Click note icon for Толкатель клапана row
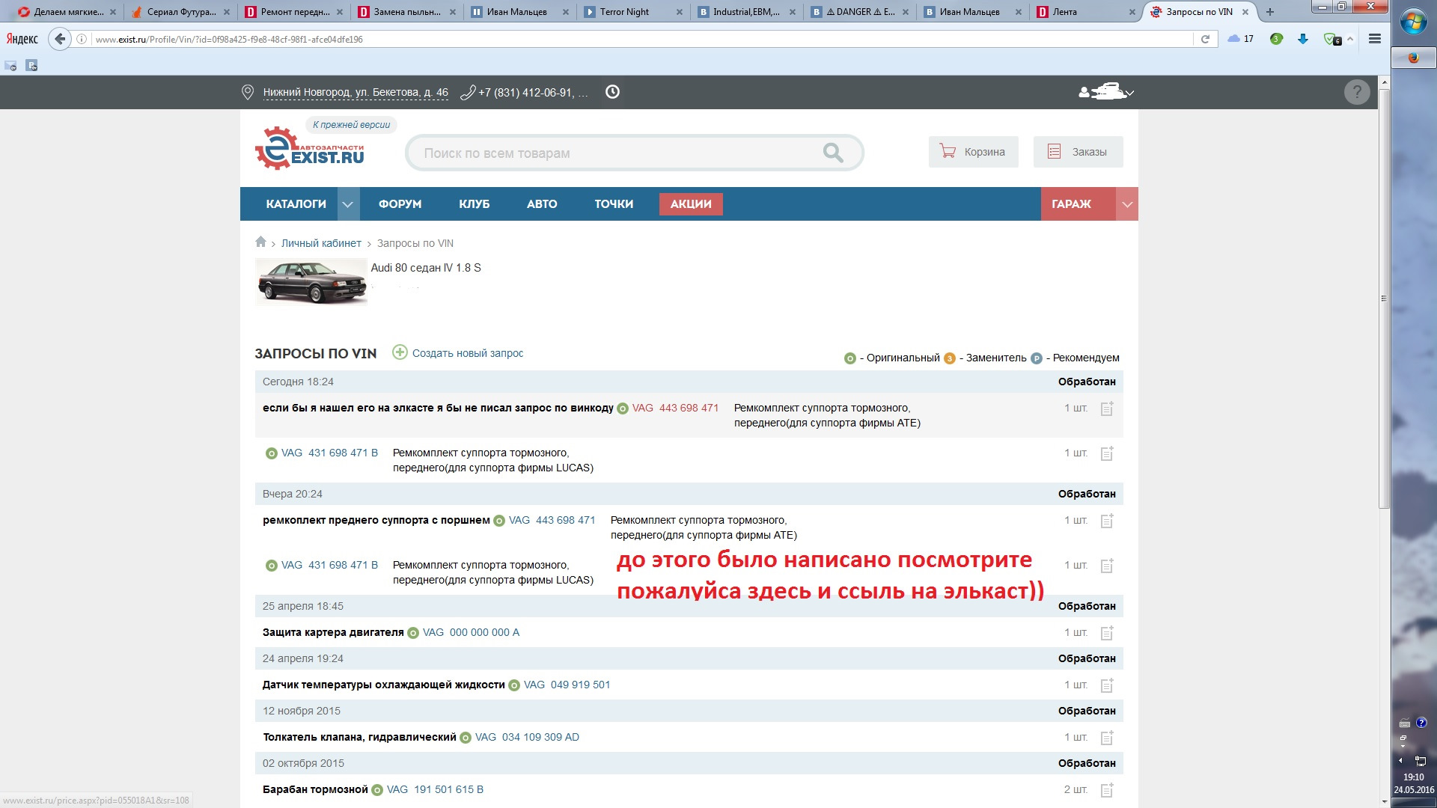The width and height of the screenshot is (1437, 808). click(1107, 738)
